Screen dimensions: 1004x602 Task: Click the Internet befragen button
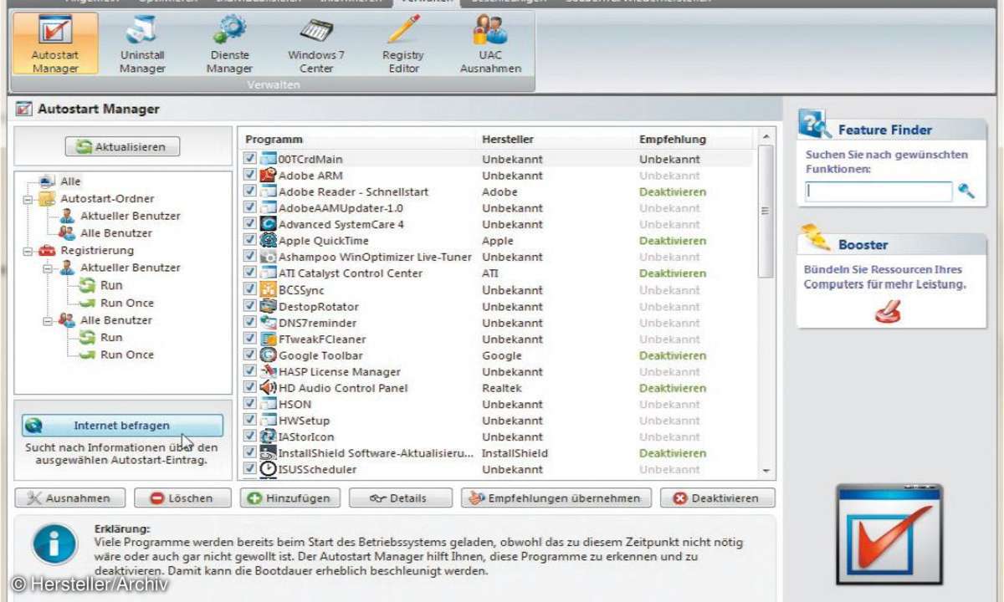(122, 426)
